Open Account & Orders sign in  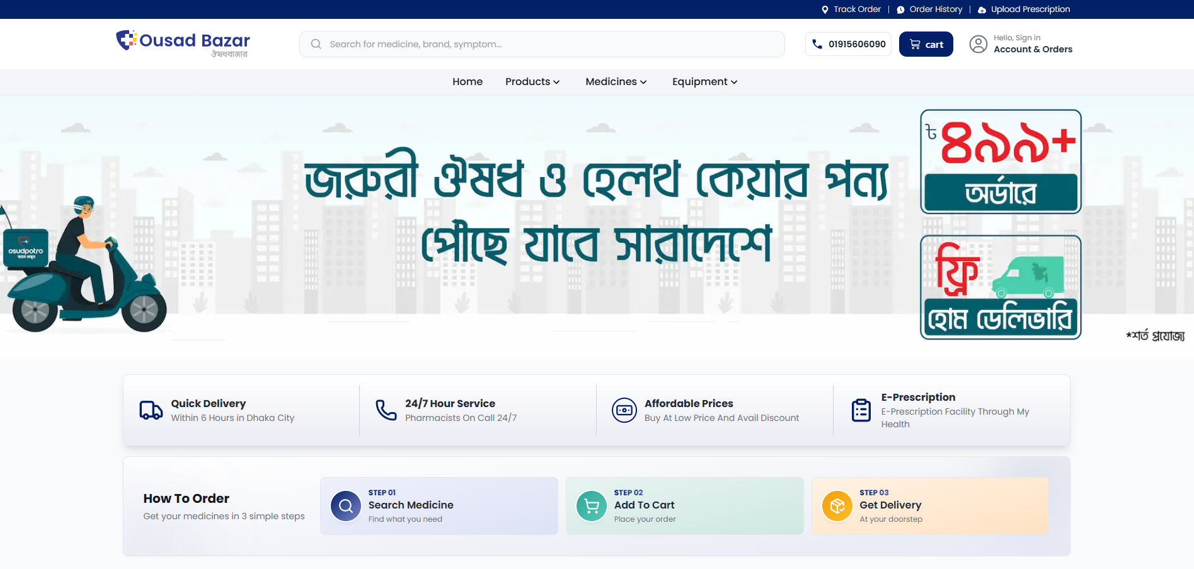point(1021,44)
